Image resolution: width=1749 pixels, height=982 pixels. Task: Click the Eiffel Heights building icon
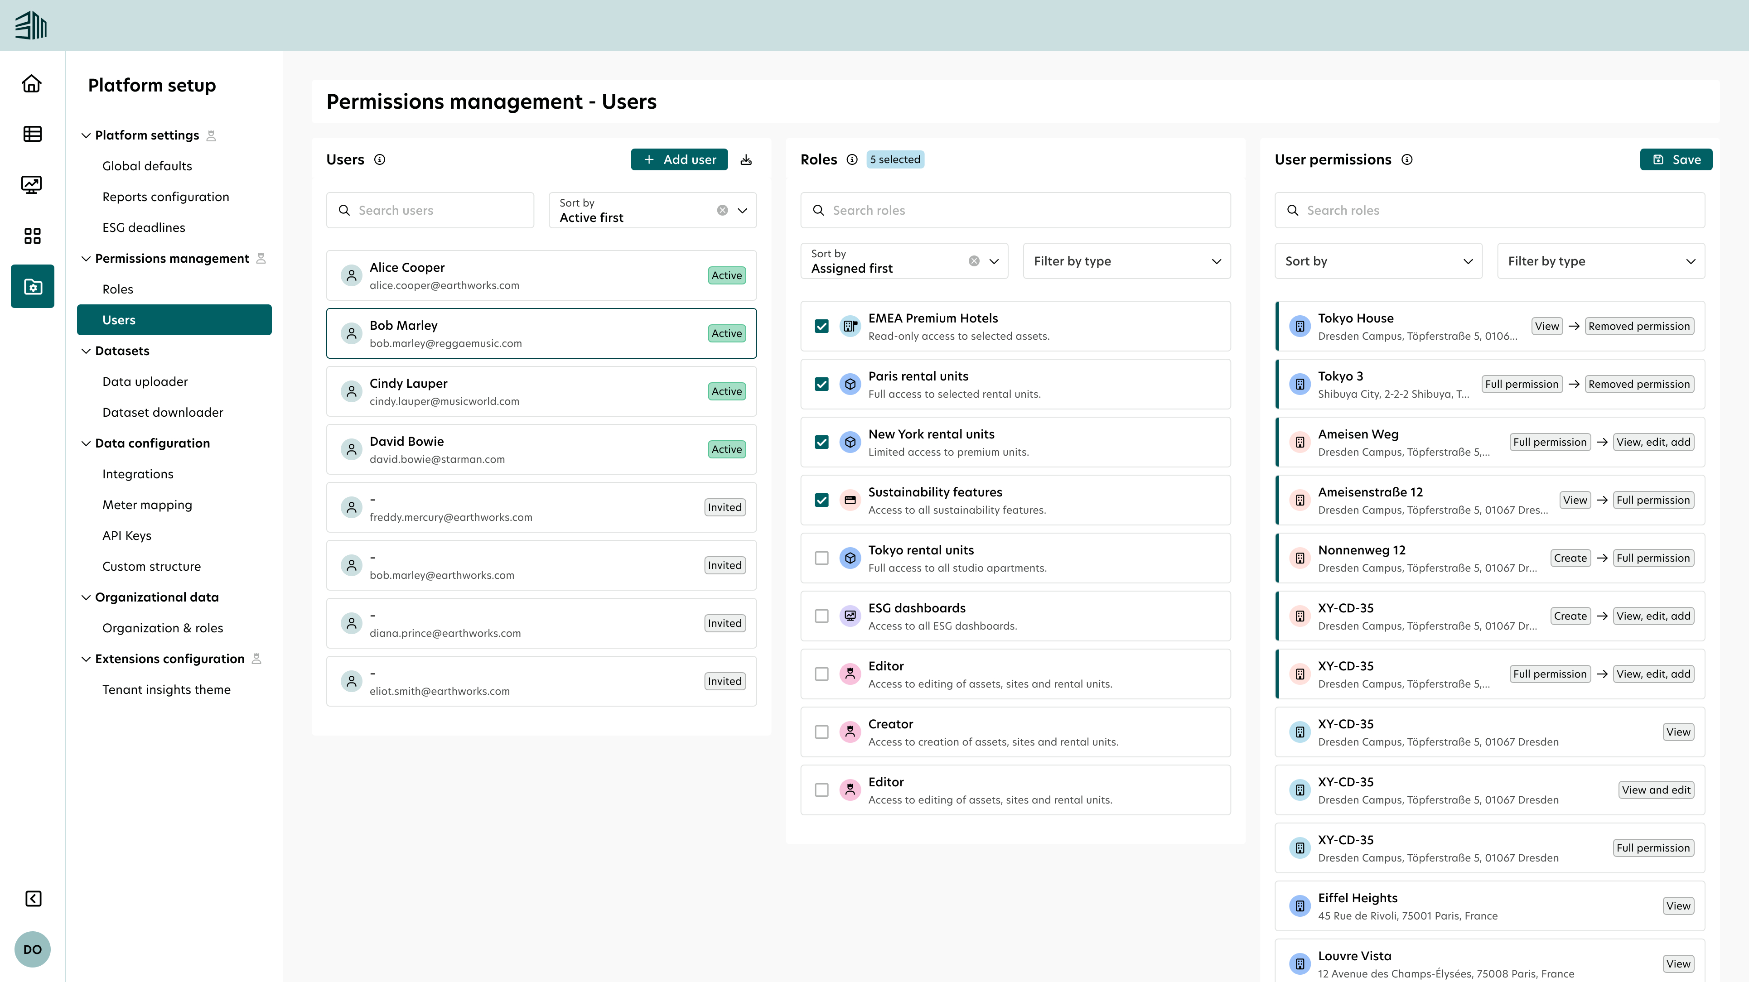(x=1300, y=906)
